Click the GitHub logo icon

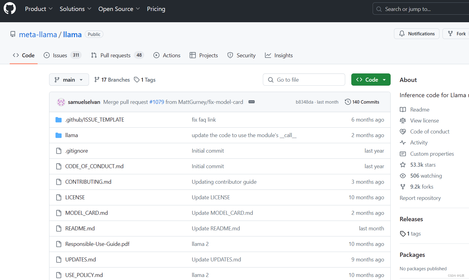[10, 9]
